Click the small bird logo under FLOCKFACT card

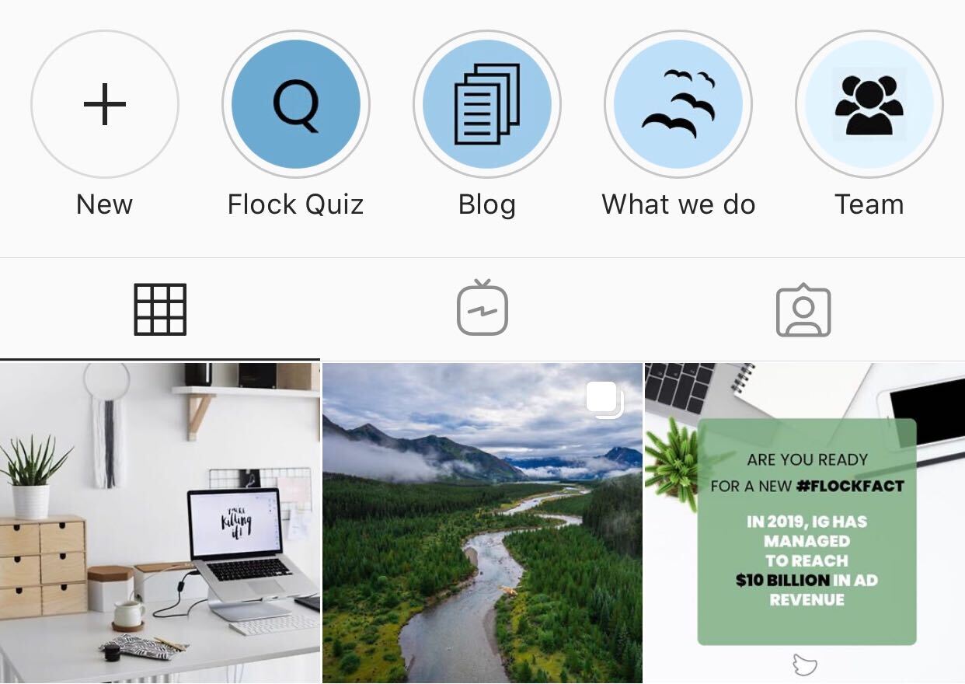pos(806,665)
